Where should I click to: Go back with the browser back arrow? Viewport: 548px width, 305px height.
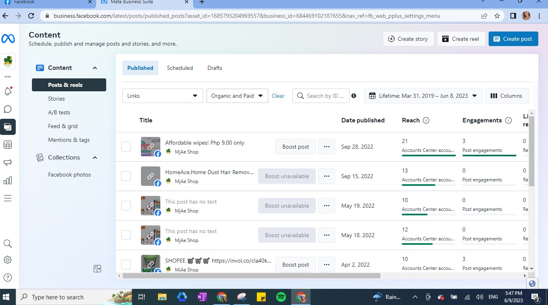(x=5, y=16)
